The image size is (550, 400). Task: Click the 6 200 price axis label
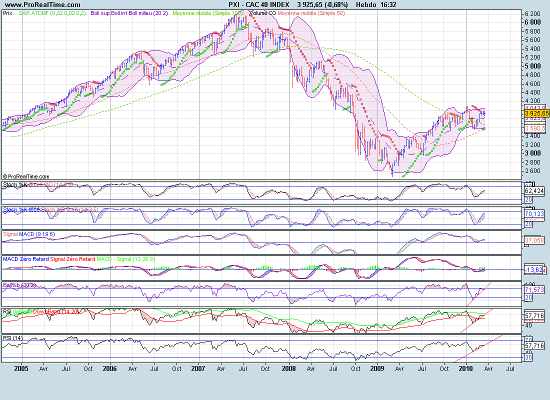(x=533, y=13)
